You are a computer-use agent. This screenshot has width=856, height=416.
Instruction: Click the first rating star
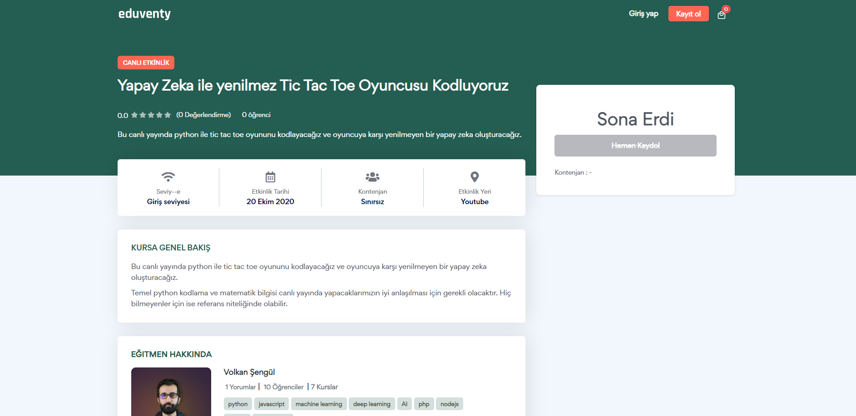pos(134,115)
